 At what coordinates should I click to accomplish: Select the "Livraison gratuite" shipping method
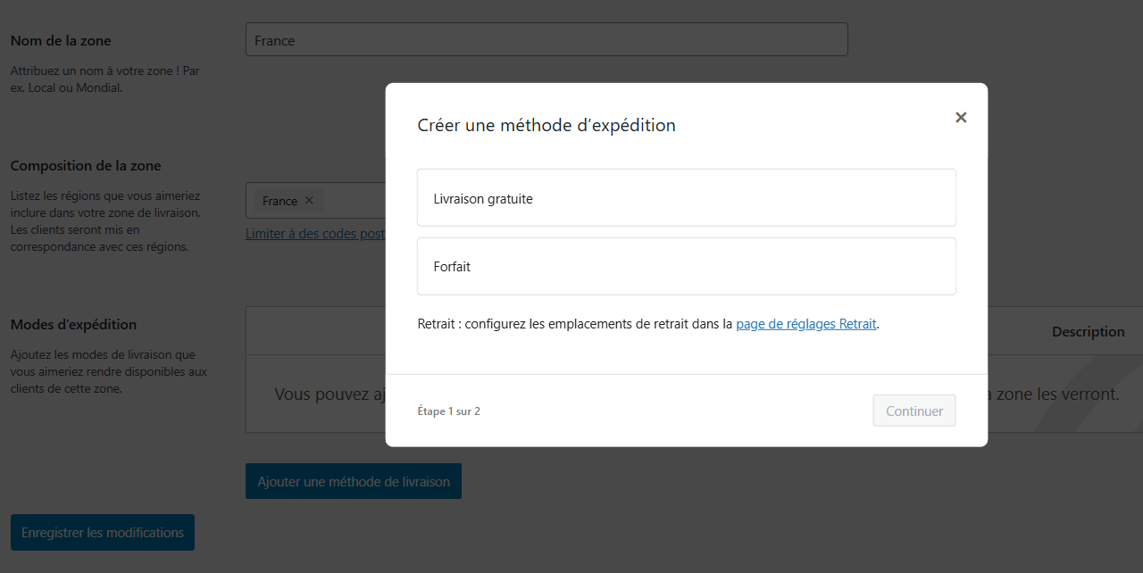click(x=686, y=197)
